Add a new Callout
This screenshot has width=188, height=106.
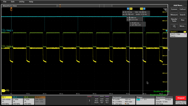tap(182, 9)
